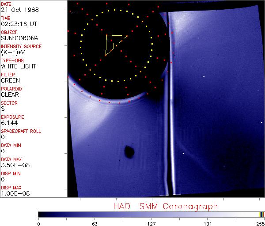This screenshot has height=226, width=265.
Task: Select the data max value 3.50E-08
Action: coord(15,165)
